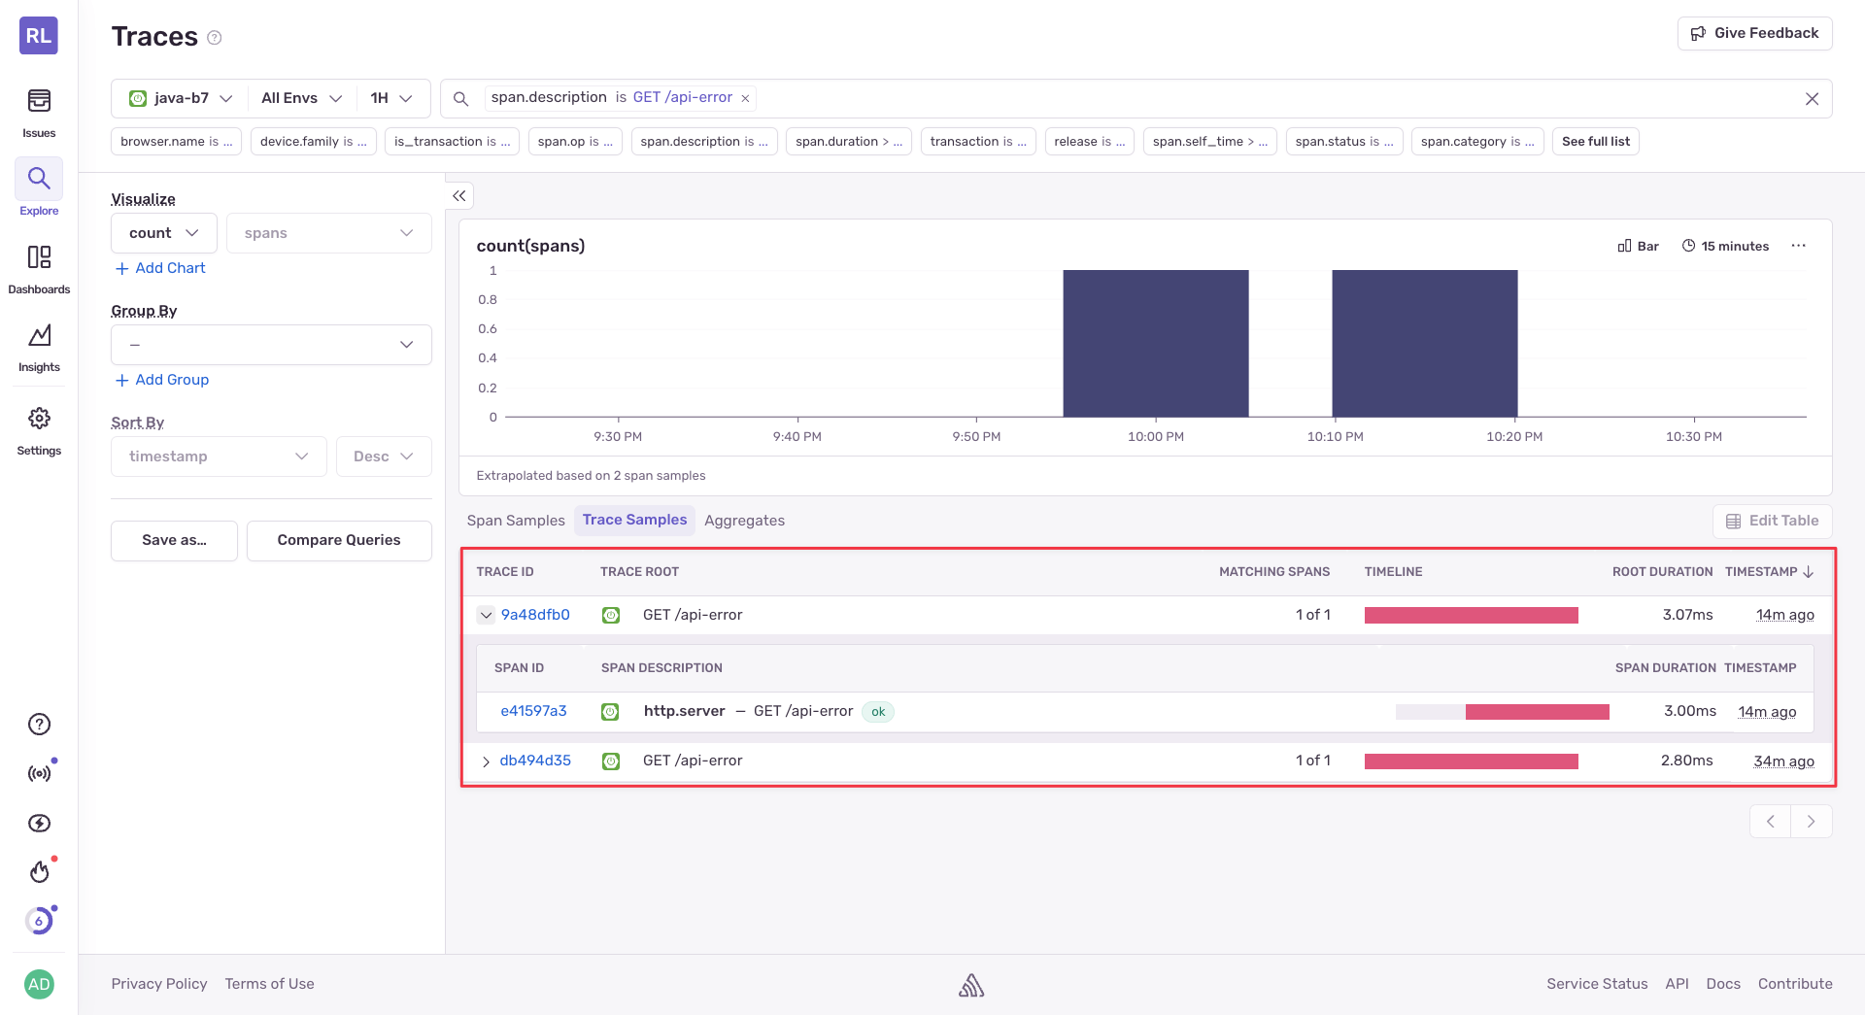Collapse trace 9a48dfb0 row
1865x1015 pixels.
click(x=486, y=615)
